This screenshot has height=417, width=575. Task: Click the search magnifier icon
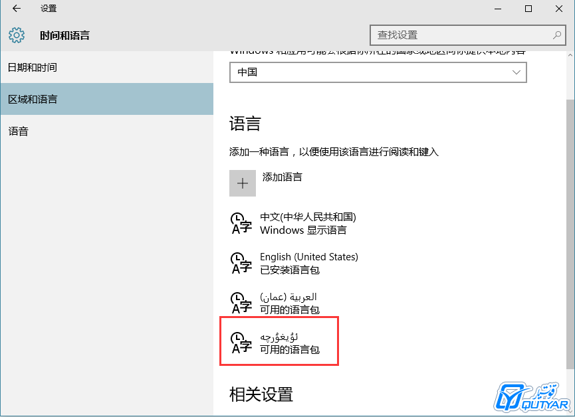[556, 35]
